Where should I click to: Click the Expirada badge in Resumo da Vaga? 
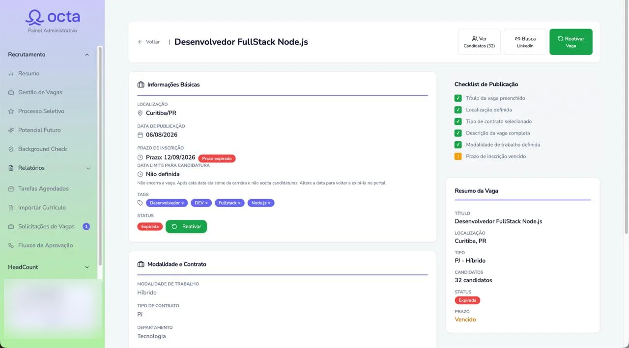point(467,300)
